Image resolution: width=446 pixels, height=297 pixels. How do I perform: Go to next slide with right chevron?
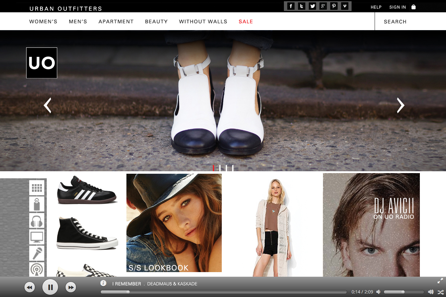tap(400, 105)
